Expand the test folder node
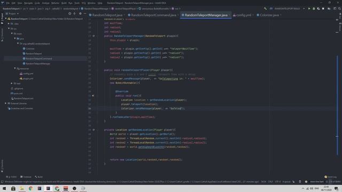This screenshot has height=192, width=342. (12, 83)
